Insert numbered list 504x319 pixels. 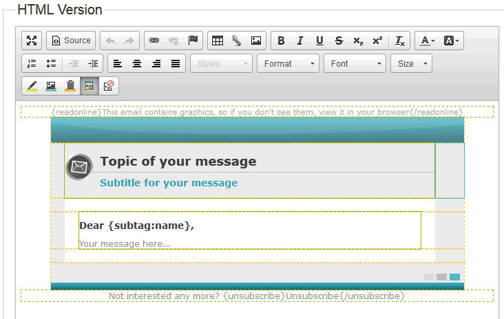pyautogui.click(x=32, y=63)
